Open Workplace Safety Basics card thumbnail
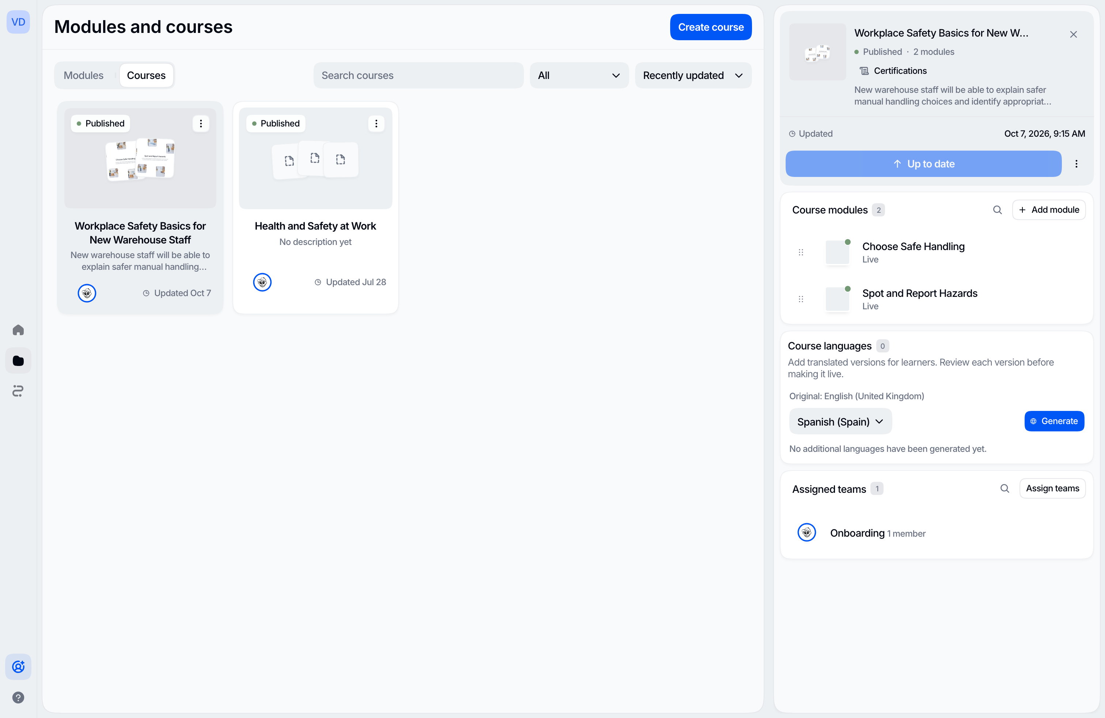1105x718 pixels. tap(140, 158)
